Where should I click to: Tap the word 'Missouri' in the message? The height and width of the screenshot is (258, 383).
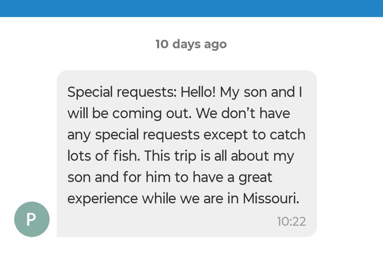[271, 199]
